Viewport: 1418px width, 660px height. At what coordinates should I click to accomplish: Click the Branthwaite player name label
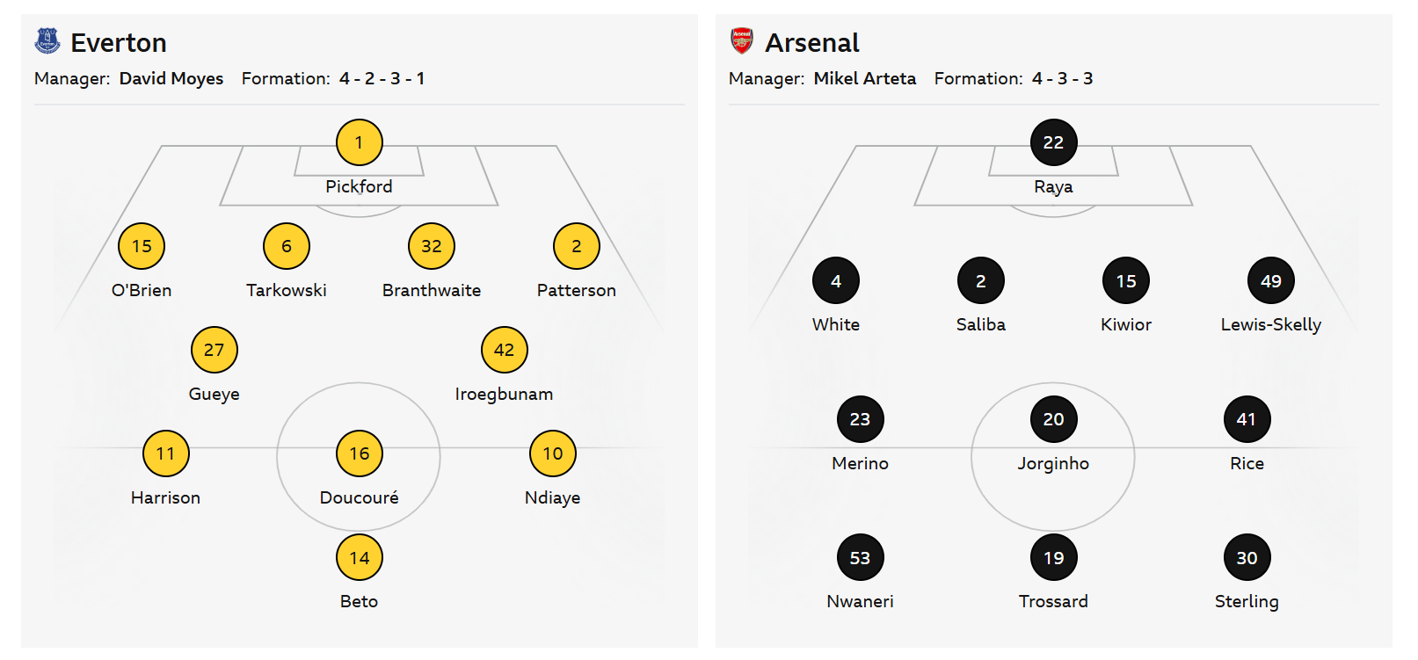(x=432, y=290)
